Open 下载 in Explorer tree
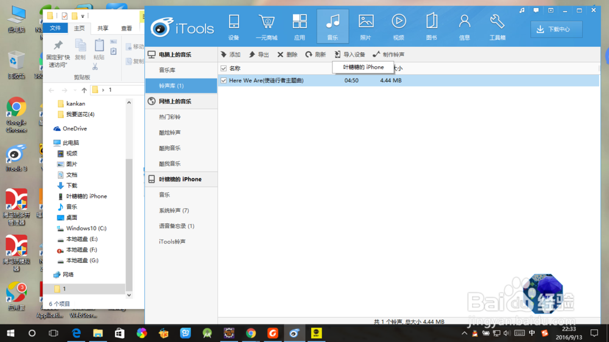This screenshot has height=342, width=609. 67,186
